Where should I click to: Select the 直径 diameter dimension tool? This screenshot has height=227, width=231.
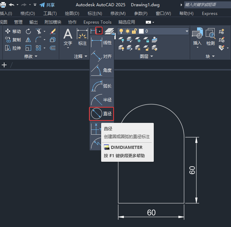[102, 113]
